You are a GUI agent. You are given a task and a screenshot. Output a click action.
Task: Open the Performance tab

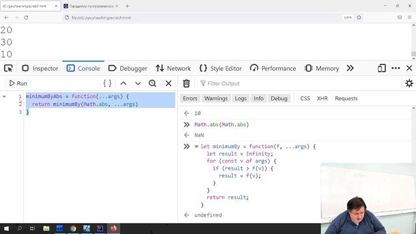pyautogui.click(x=273, y=68)
